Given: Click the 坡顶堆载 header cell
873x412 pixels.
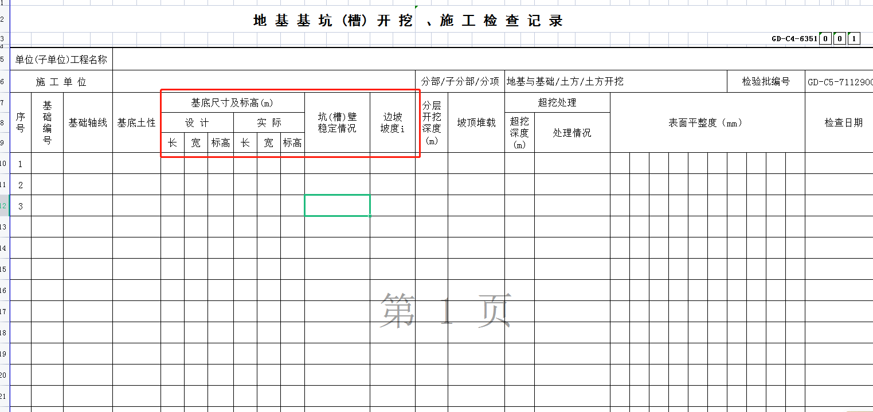Looking at the screenshot, I should [476, 122].
